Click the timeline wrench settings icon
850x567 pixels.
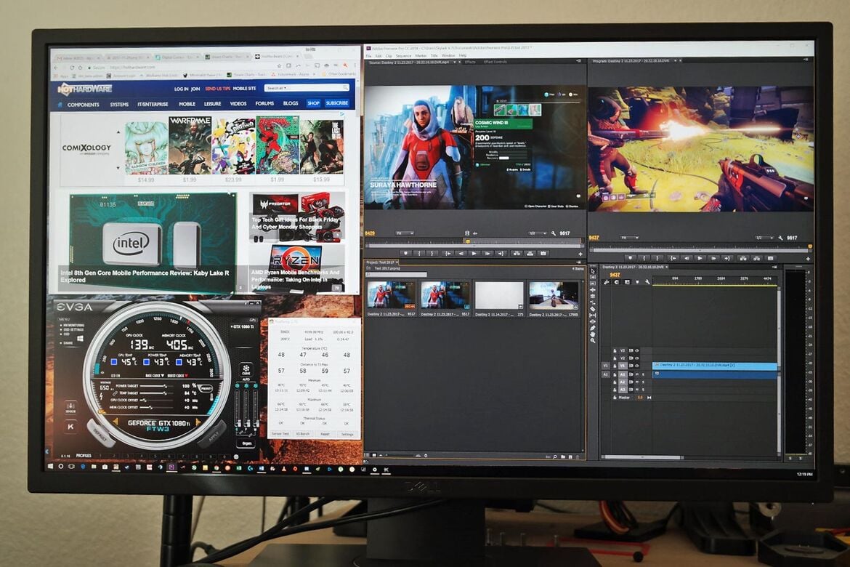(647, 282)
